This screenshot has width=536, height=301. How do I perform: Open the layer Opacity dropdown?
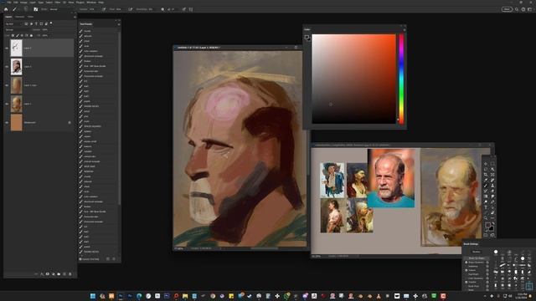pyautogui.click(x=46, y=30)
